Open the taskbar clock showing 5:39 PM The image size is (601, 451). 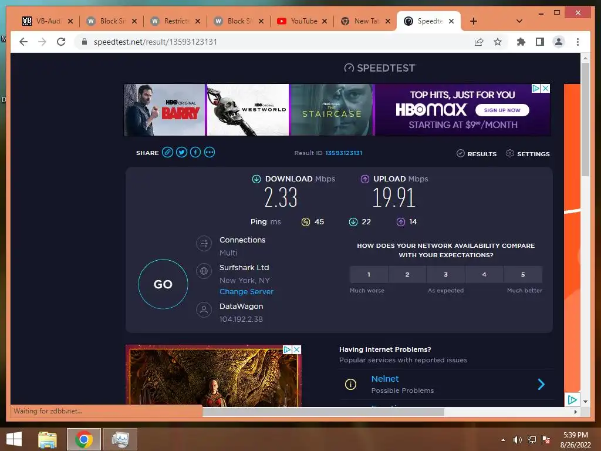coord(575,440)
